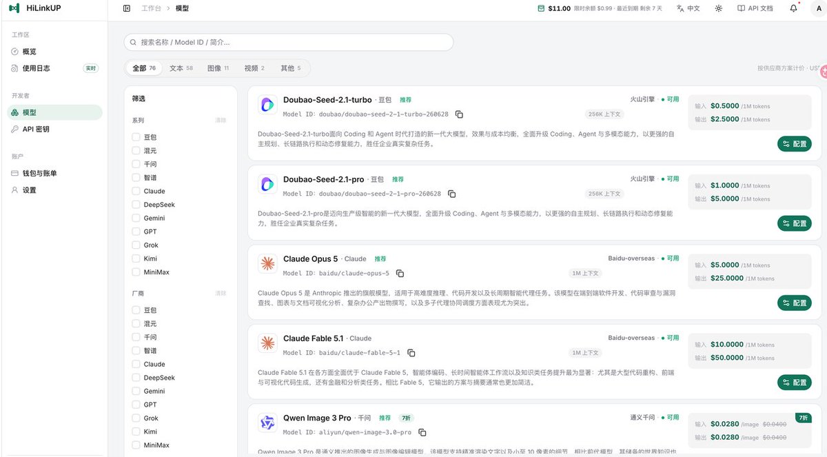The image size is (827, 457).
Task: Copy Doubao-Seed-2.1-pro model ID
Action: click(x=452, y=194)
